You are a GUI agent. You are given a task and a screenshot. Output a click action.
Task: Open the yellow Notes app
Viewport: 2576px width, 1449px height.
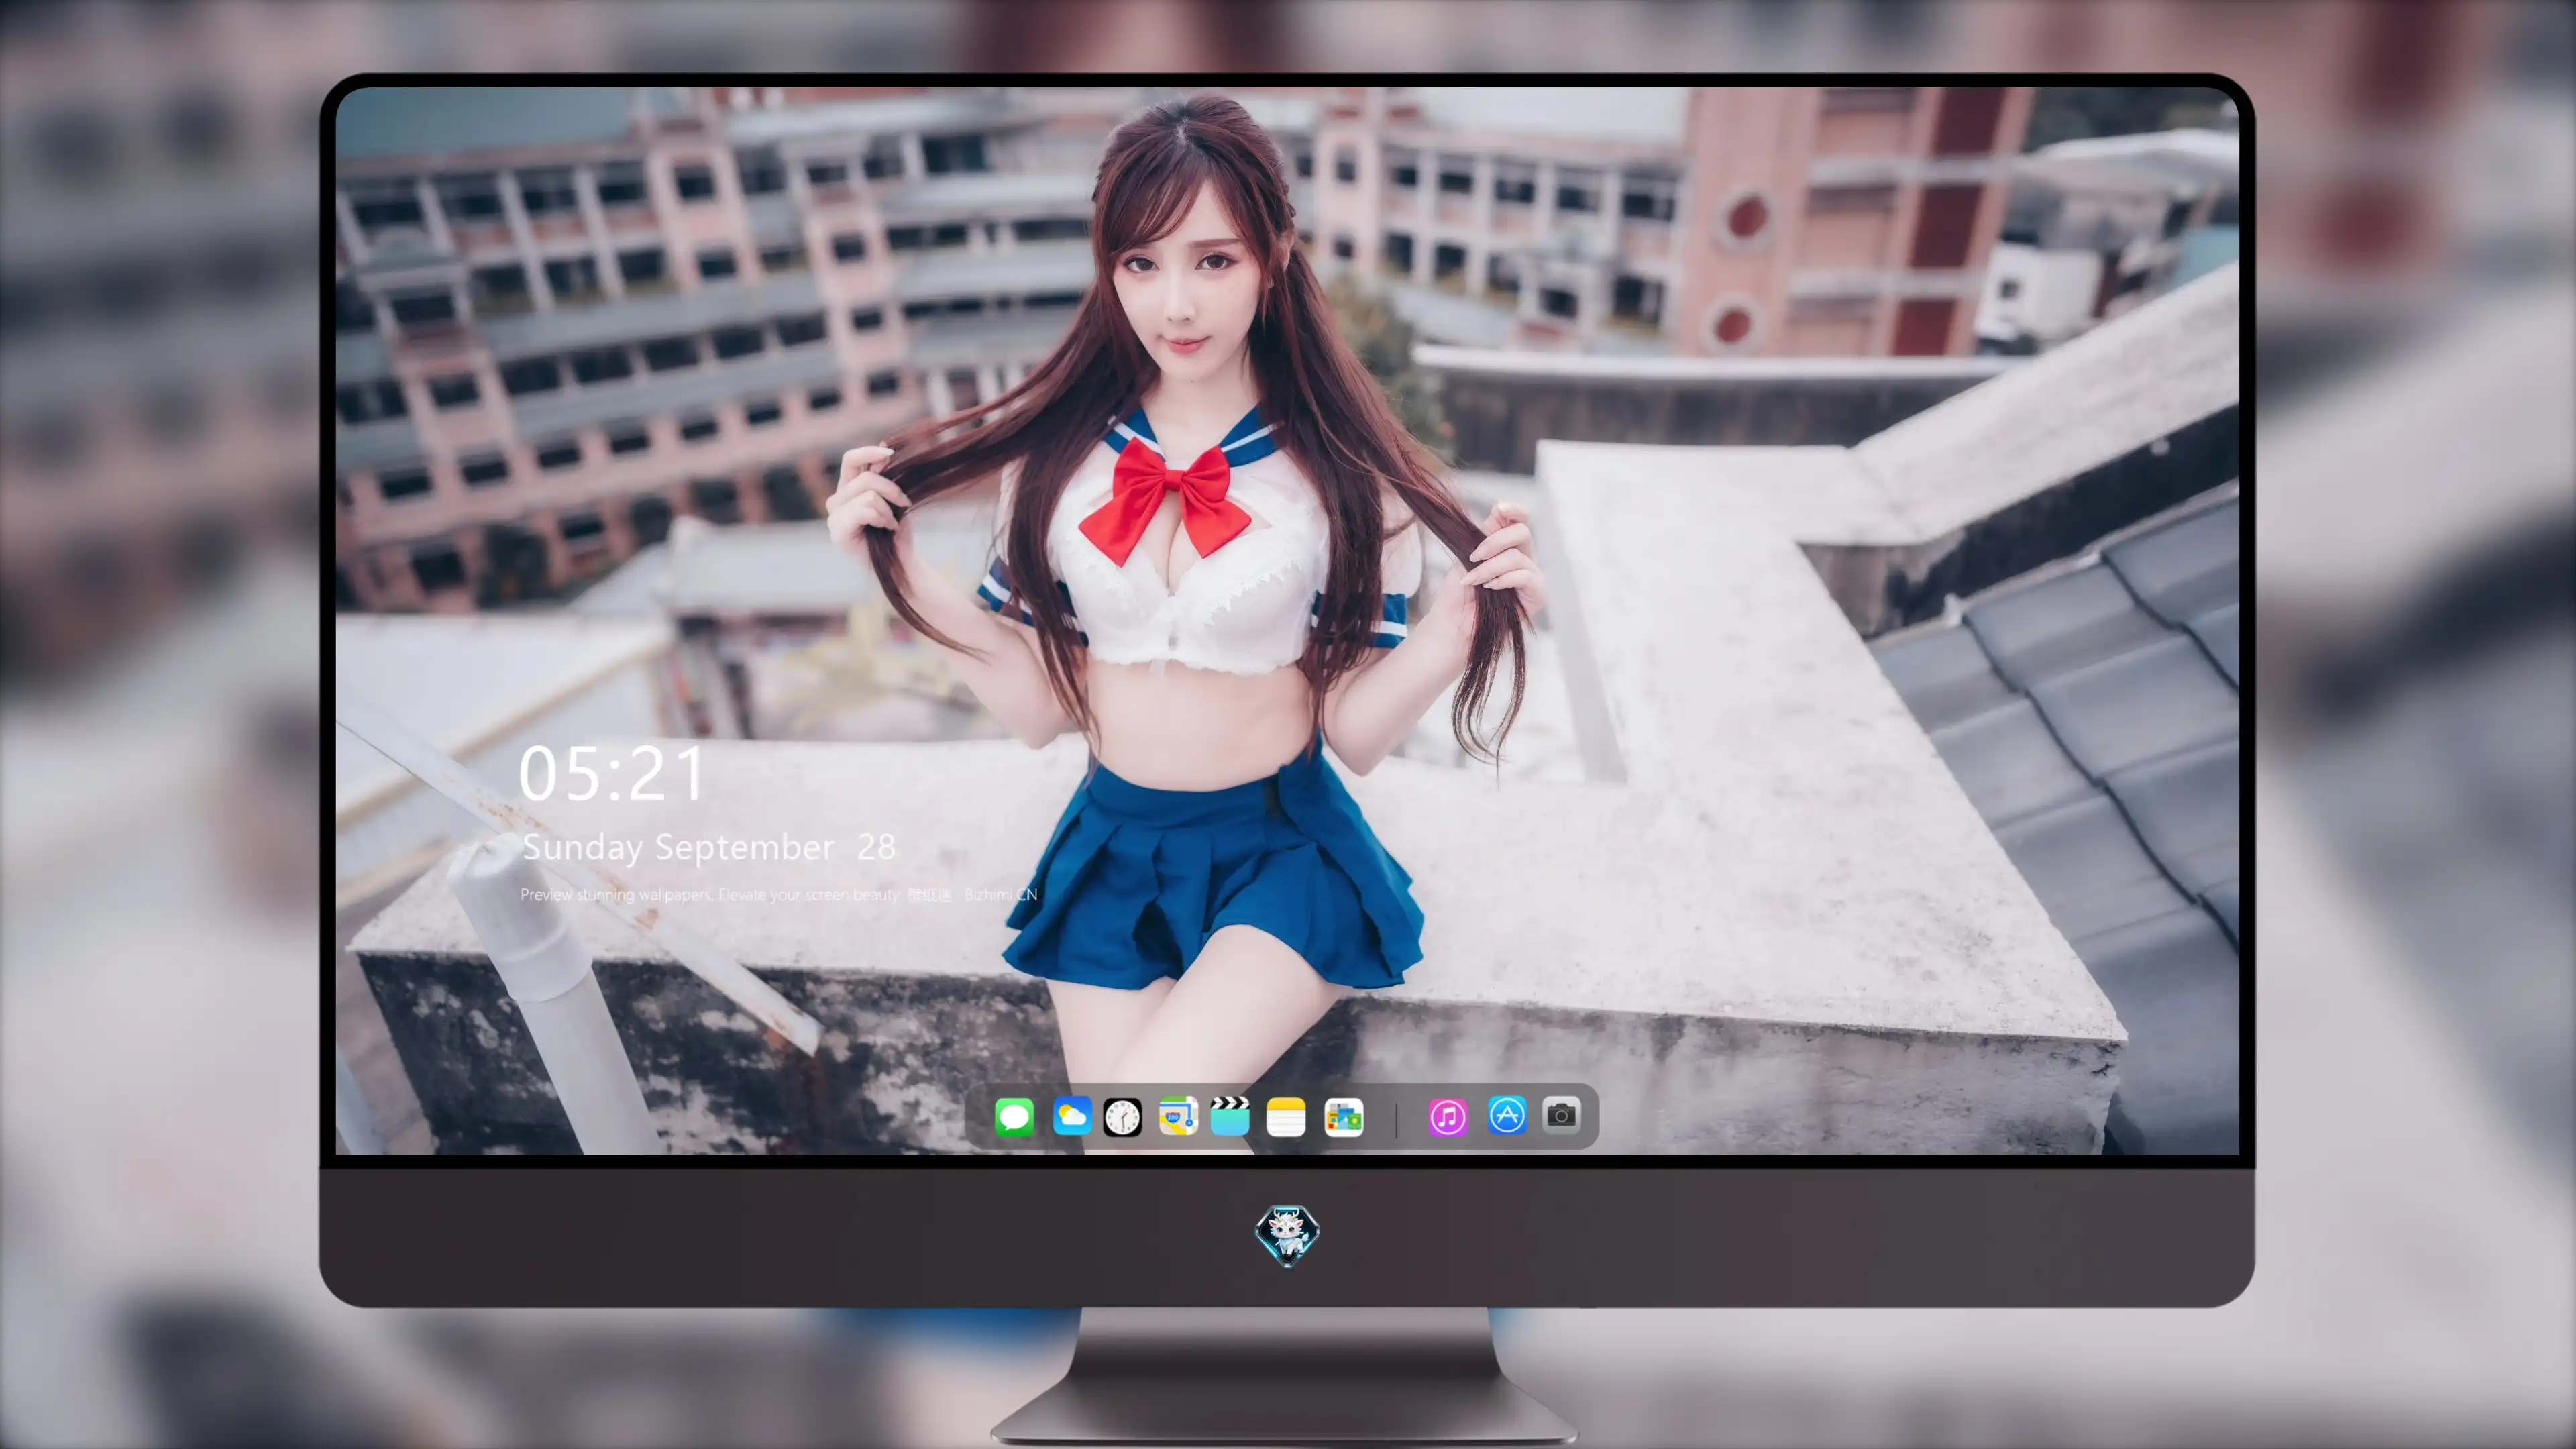tap(1286, 1116)
